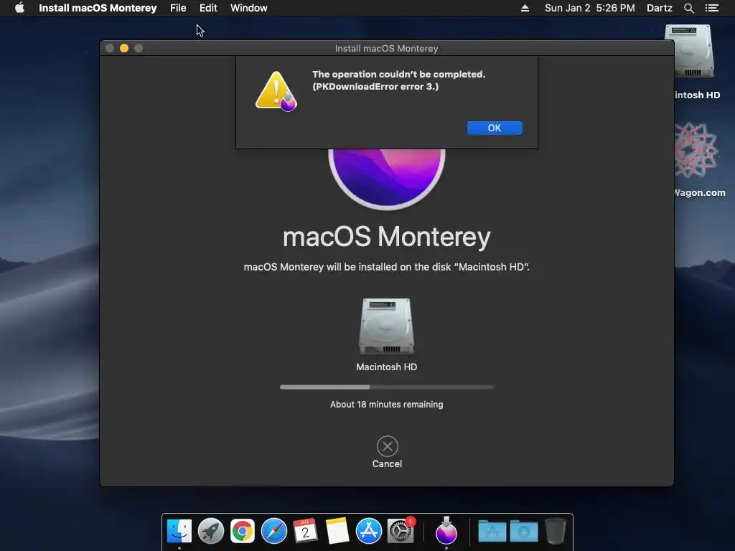Click the circled X cancel icon

coord(387,446)
